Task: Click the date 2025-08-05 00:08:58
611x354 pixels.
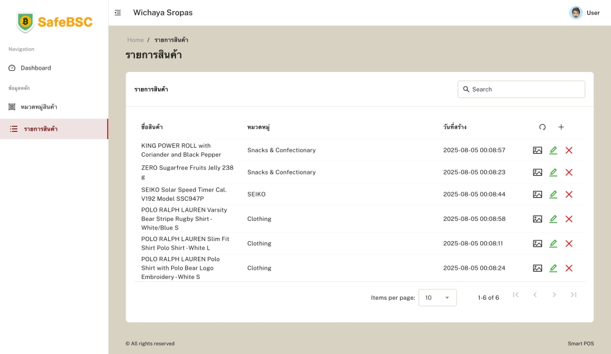Action: pyautogui.click(x=474, y=219)
